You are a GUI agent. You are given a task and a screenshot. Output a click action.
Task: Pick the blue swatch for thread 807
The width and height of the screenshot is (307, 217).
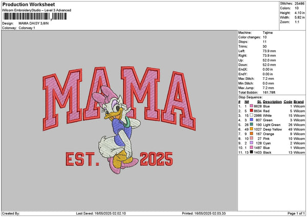[x=251, y=120]
